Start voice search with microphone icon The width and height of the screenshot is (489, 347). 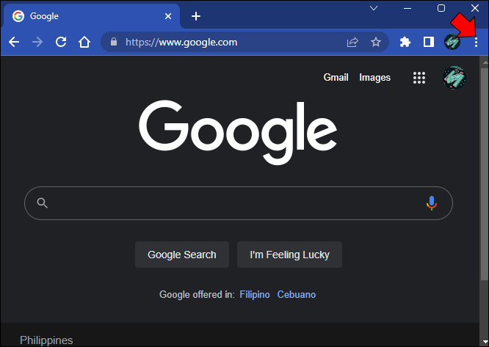[432, 203]
